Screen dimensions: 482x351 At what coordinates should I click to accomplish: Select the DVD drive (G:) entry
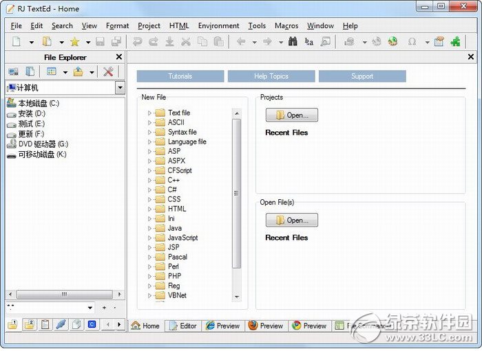pyautogui.click(x=37, y=144)
